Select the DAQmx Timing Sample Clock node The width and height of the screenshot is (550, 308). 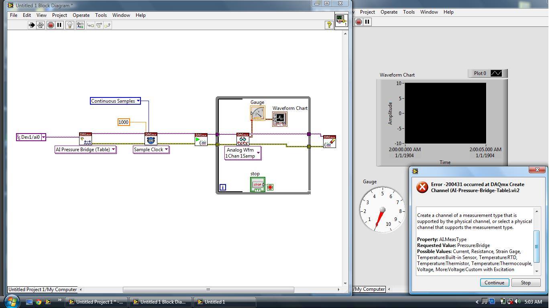(x=151, y=139)
